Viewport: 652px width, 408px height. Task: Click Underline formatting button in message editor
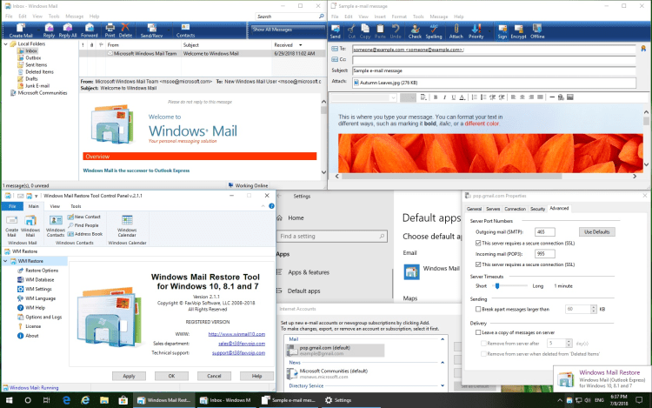coord(453,97)
